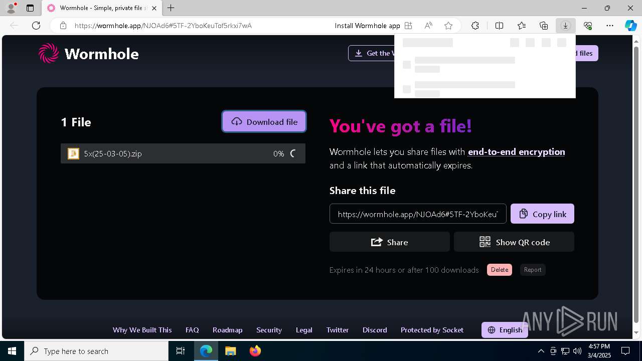This screenshot has width=642, height=361.
Task: Click the page vertical scrollbar
Action: tap(636, 186)
